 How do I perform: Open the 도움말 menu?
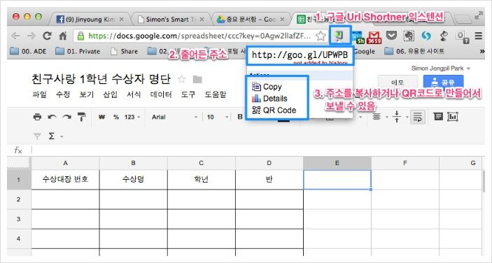[216, 94]
